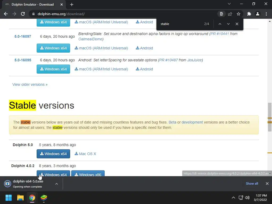272x204 pixels.
Task: Click Mac OS X download for Dolphin 5.0
Action: (85, 154)
